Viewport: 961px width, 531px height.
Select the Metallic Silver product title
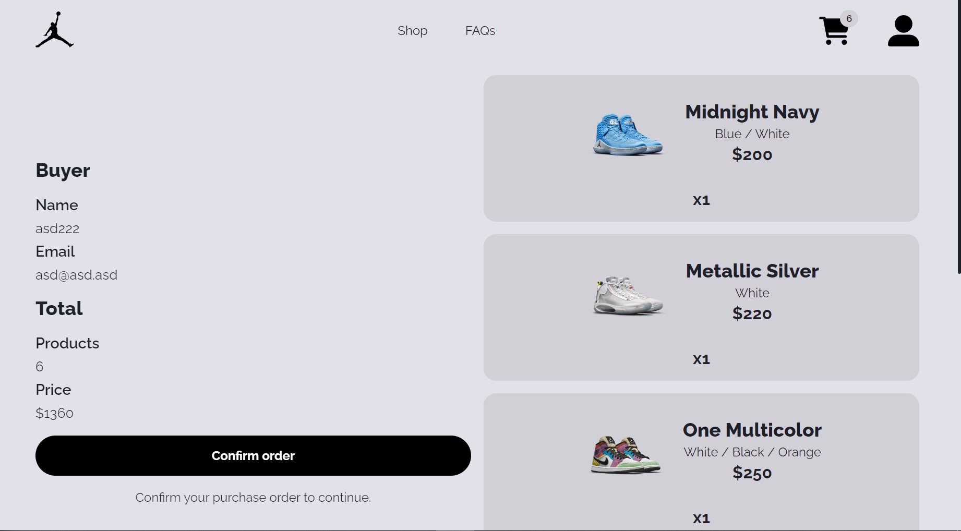752,271
